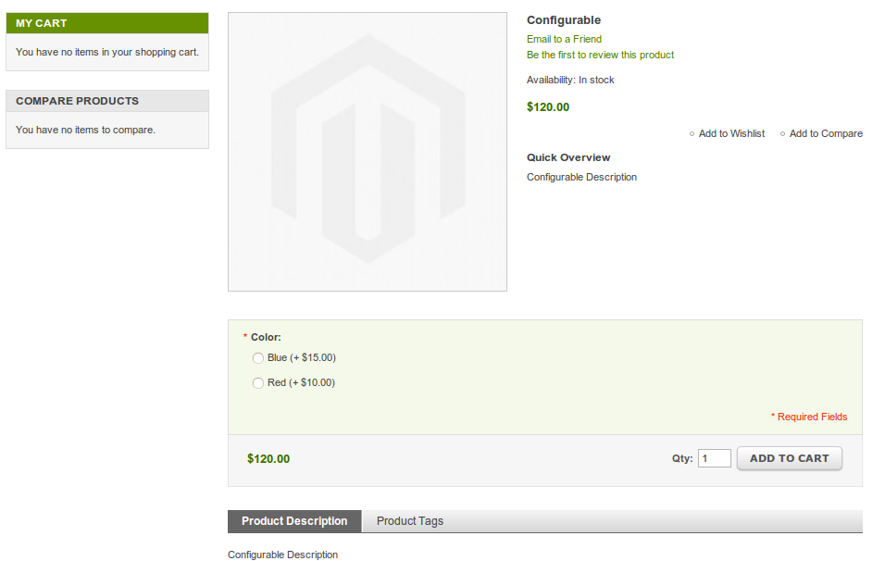This screenshot has height=561, width=873.
Task: Select the Red color radio button
Action: 257,383
